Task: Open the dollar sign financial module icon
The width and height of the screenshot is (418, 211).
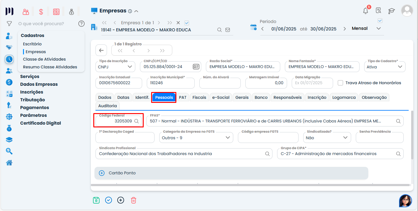Action: 41,12
